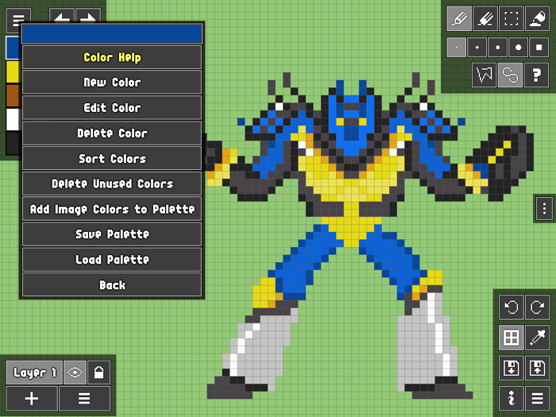Choose the round brush size
Image resolution: width=556 pixels, height=417 pixels.
[518, 47]
